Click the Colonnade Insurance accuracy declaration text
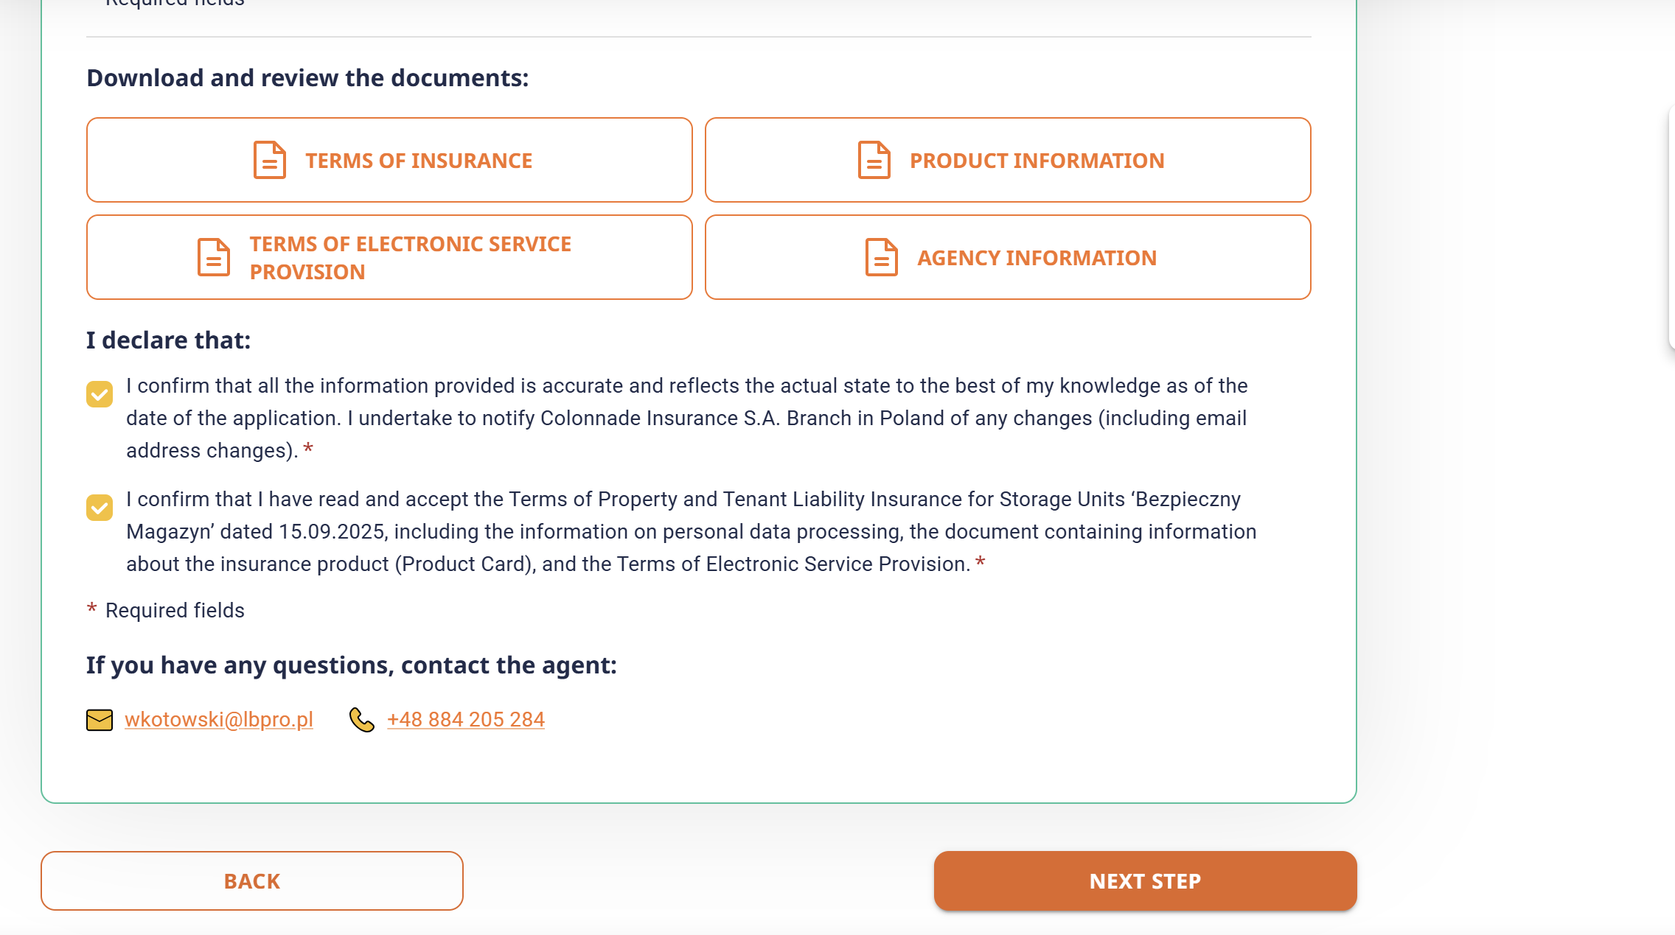 (x=686, y=418)
